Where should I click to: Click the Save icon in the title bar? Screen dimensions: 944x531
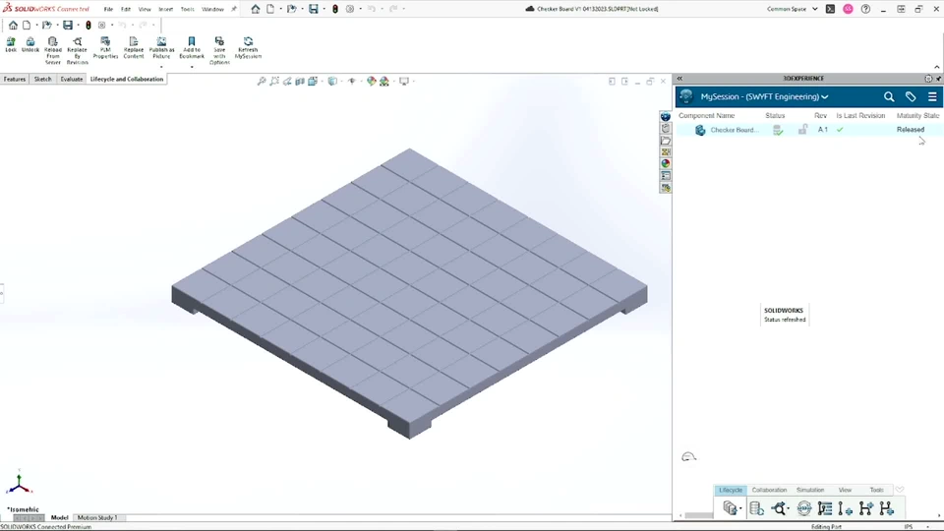click(x=313, y=9)
